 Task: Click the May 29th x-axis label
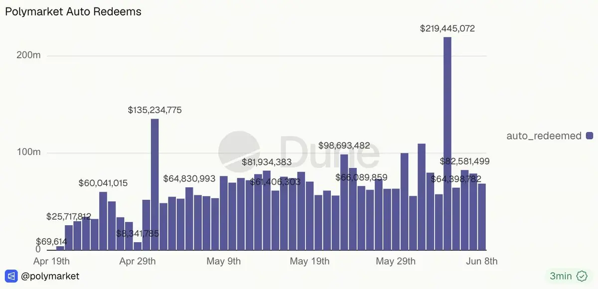396,261
